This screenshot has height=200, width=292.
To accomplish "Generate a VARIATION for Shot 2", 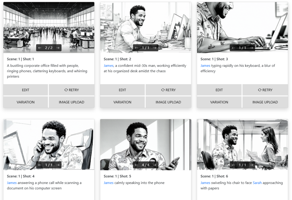I will (122, 102).
